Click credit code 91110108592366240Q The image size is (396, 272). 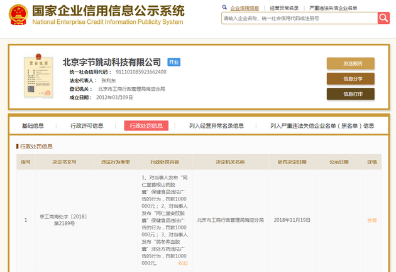(141, 72)
